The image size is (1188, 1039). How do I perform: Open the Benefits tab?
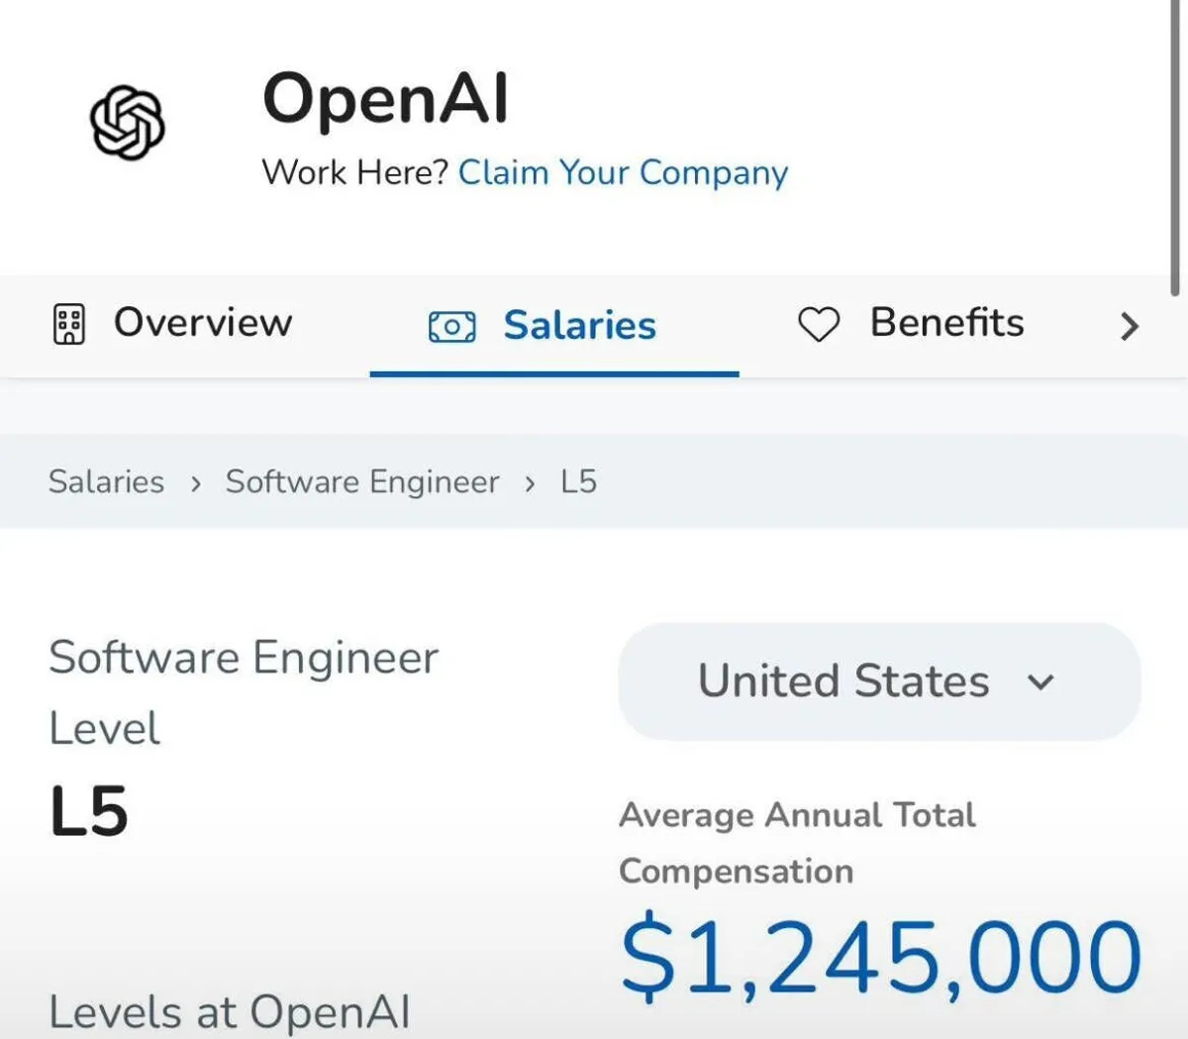[946, 323]
